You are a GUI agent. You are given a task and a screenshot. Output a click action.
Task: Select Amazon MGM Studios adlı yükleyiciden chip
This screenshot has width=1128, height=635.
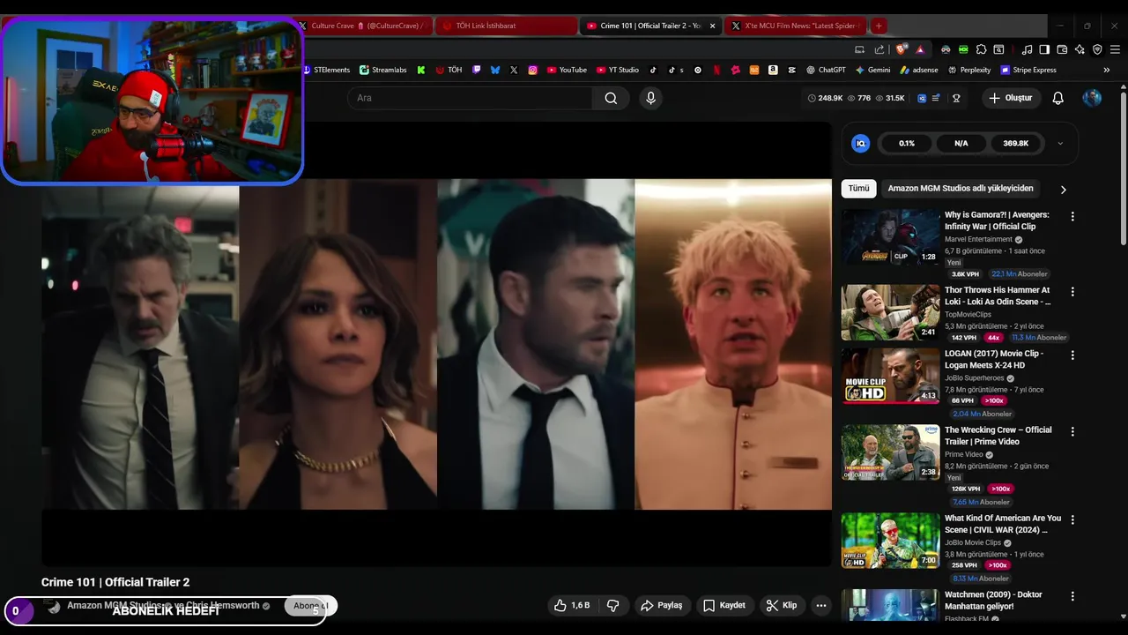click(961, 188)
